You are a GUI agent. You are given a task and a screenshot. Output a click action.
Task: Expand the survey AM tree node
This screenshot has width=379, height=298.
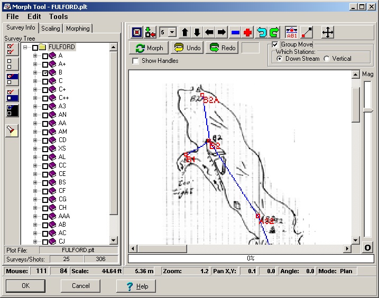pos(35,132)
